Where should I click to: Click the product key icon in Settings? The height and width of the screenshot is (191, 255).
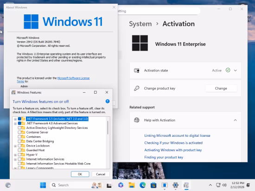pos(137,88)
